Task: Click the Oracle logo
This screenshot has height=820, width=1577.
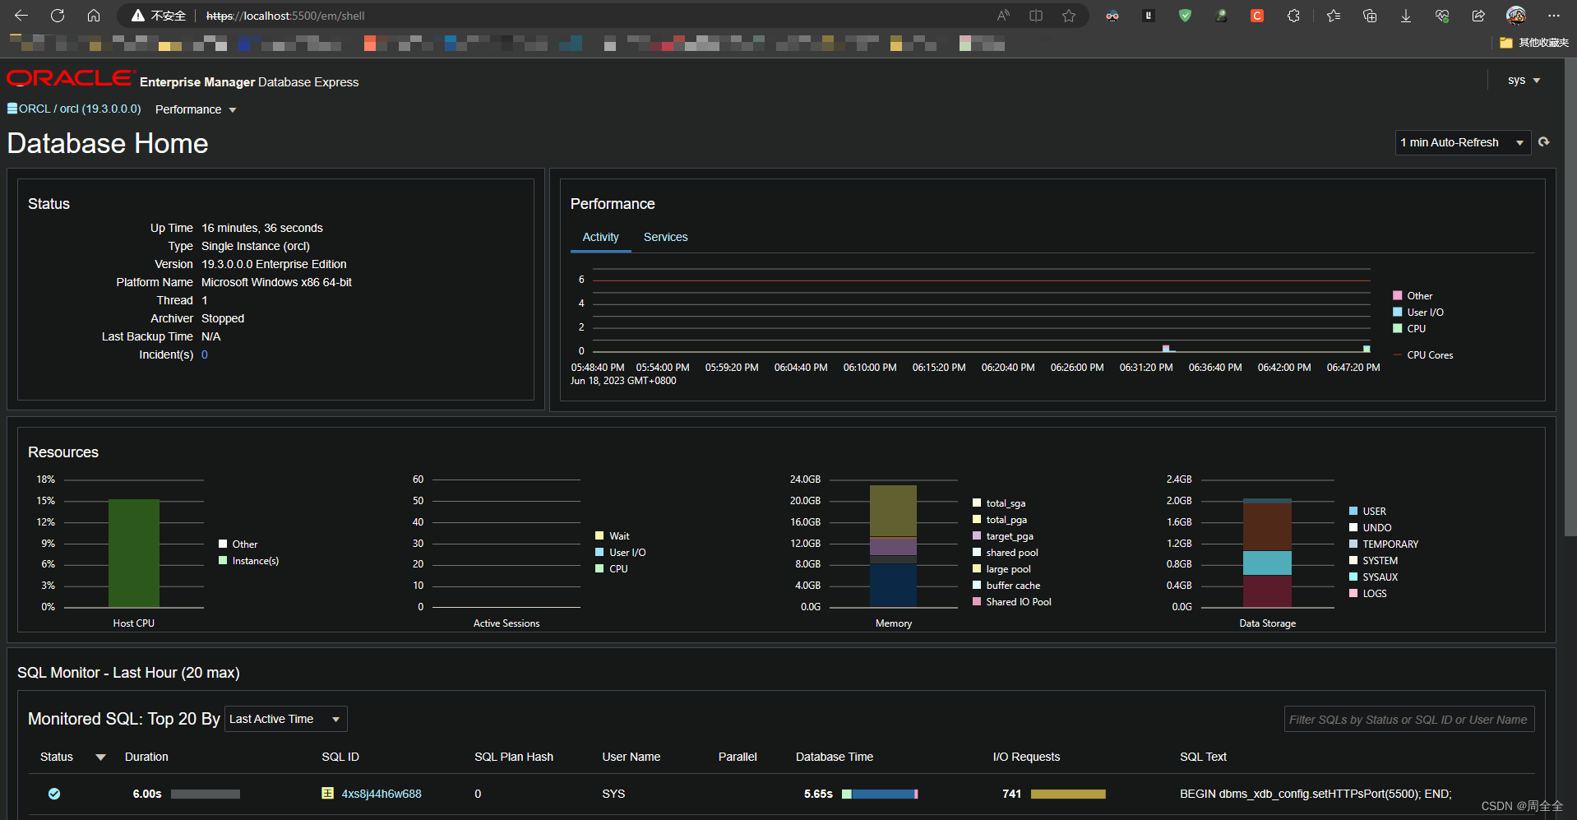Action: (70, 78)
